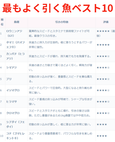The height and width of the screenshot is (142, 115).
Task: Click the star rating for シマアジ
Action: click(x=103, y=68)
